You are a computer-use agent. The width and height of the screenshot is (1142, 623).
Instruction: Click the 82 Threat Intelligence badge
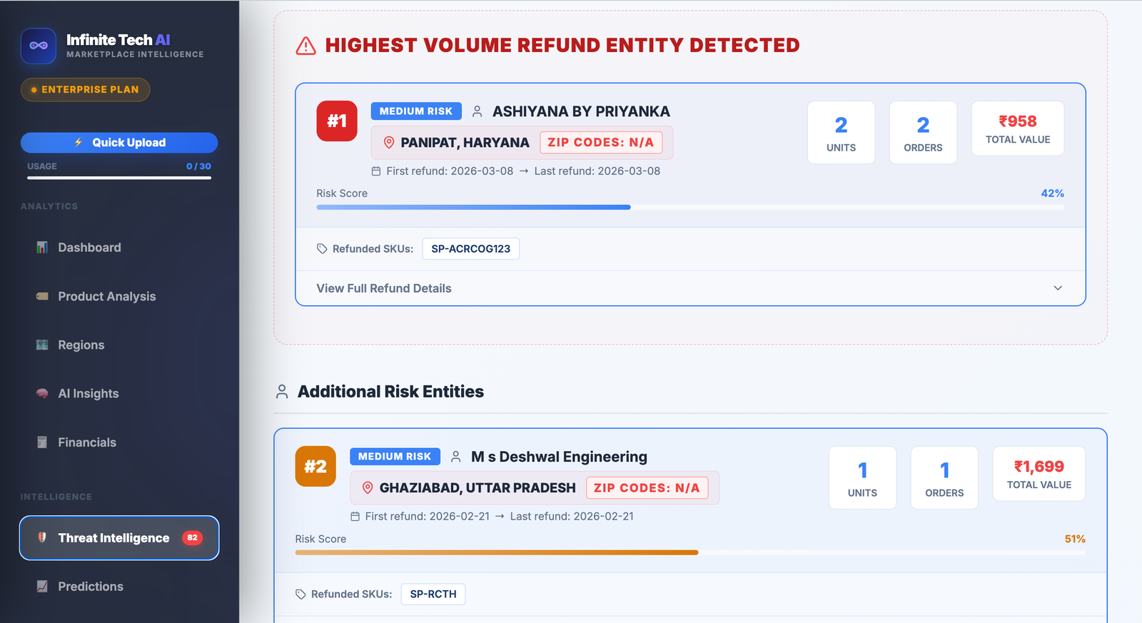(x=193, y=537)
